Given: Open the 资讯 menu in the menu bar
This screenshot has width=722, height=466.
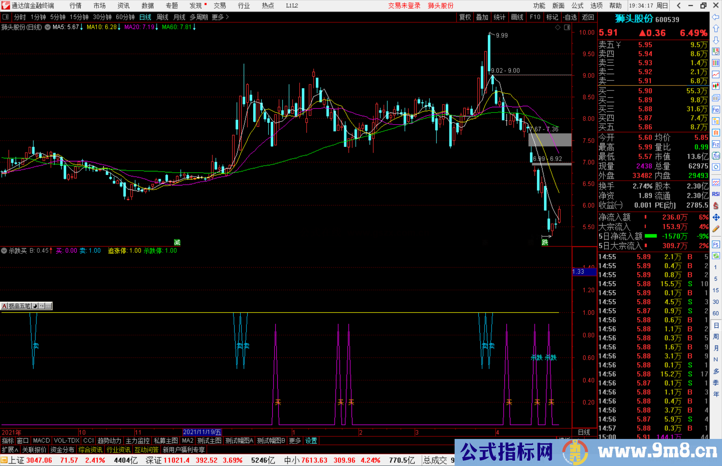Looking at the screenshot, I should pyautogui.click(x=123, y=6).
